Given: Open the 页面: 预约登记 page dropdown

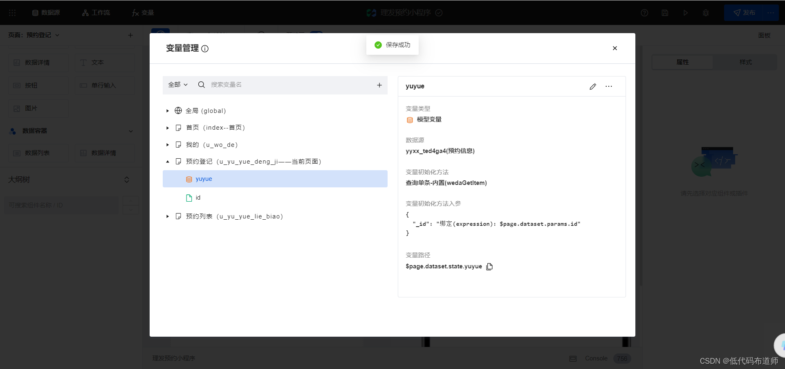Looking at the screenshot, I should click(34, 35).
